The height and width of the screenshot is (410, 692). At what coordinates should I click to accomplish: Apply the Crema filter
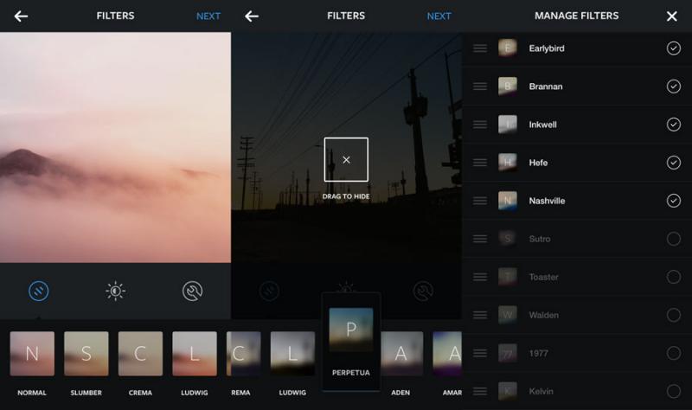tap(140, 354)
